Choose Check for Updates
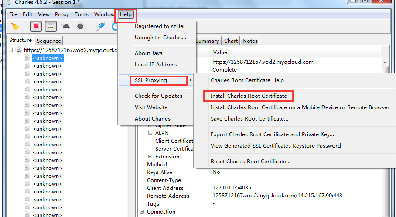The width and height of the screenshot is (396, 217). (158, 96)
